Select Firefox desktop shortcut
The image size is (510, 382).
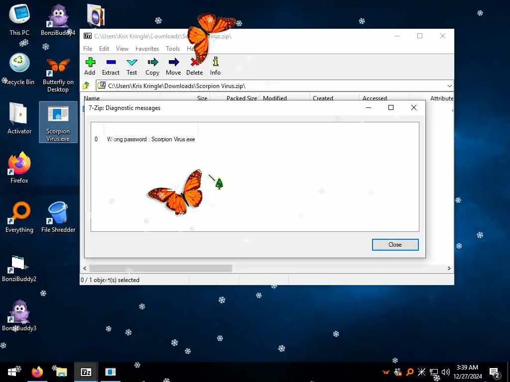pos(19,168)
